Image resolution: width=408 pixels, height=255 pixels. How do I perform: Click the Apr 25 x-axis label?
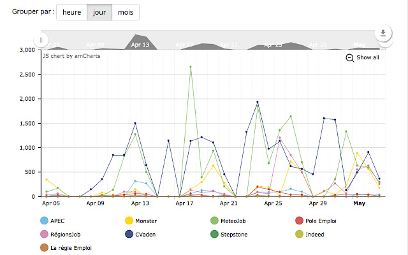[273, 203]
